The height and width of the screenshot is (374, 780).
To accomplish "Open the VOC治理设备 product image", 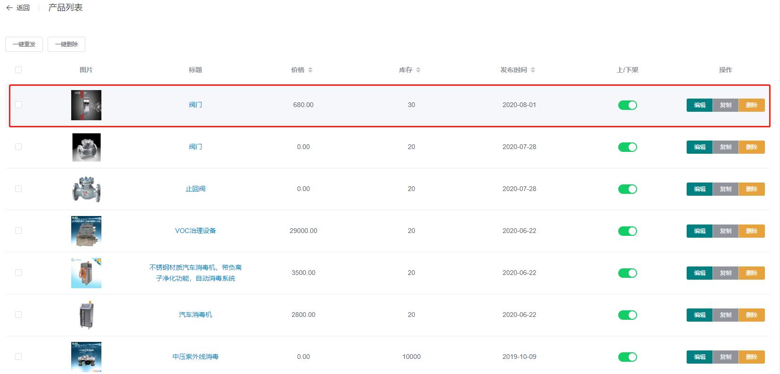I will tap(86, 231).
